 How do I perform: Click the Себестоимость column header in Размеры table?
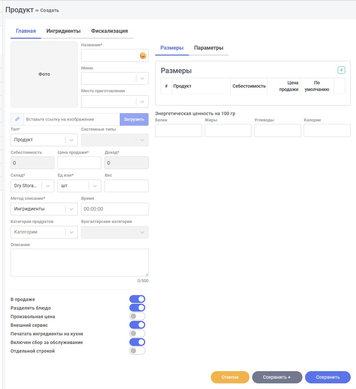(x=249, y=86)
